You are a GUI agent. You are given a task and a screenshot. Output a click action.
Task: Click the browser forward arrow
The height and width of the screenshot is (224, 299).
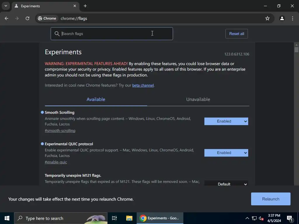pyautogui.click(x=17, y=18)
